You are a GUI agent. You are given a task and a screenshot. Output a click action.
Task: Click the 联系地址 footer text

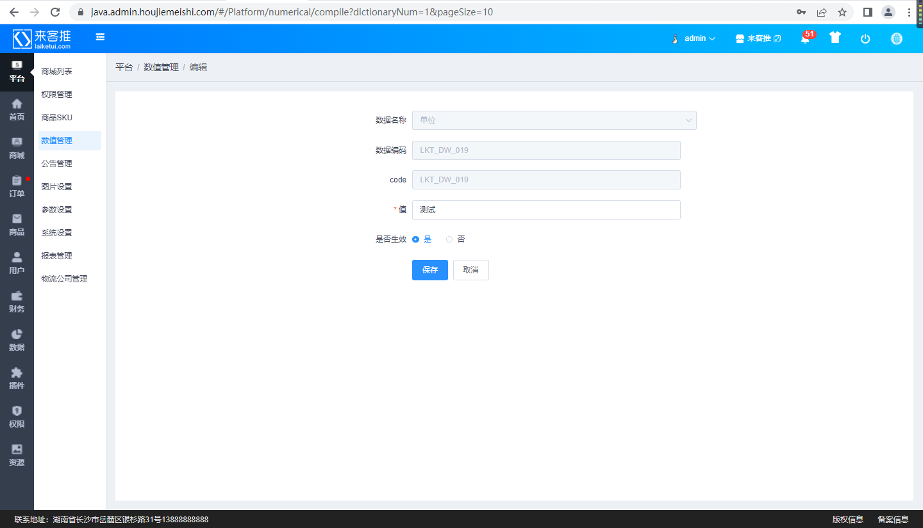(112, 520)
